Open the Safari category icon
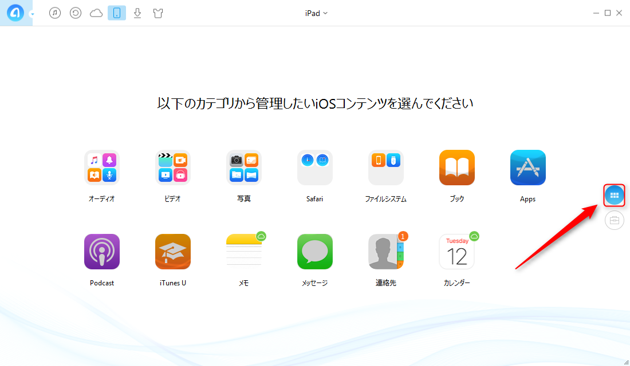 pos(314,168)
